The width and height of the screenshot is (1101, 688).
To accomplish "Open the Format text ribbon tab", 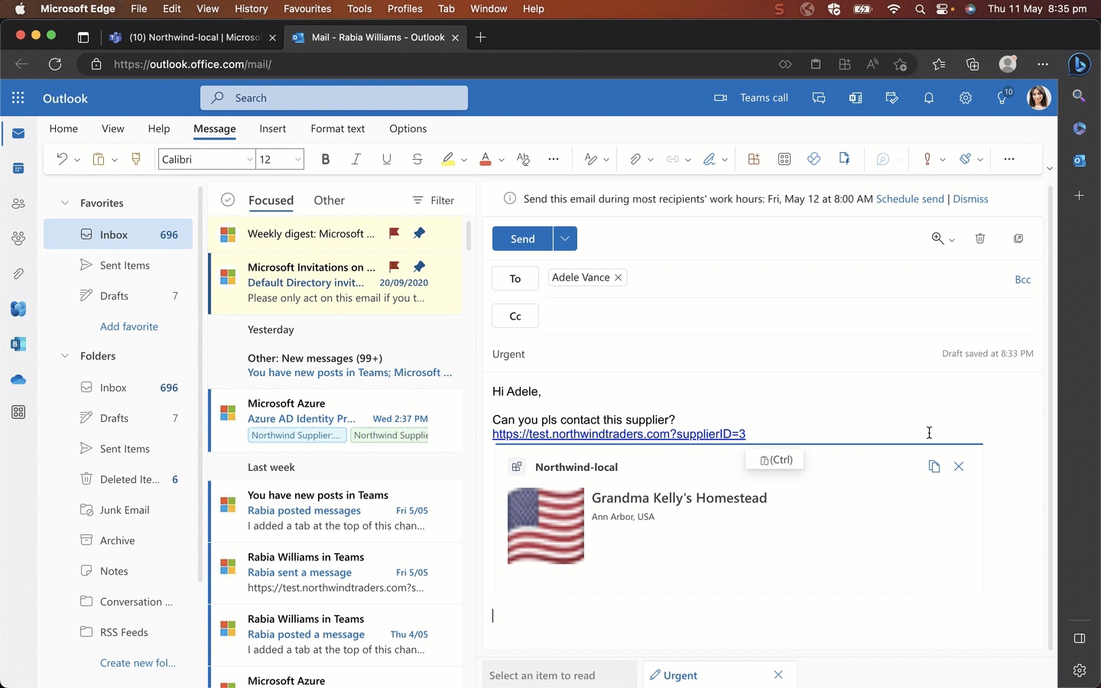I will point(338,128).
